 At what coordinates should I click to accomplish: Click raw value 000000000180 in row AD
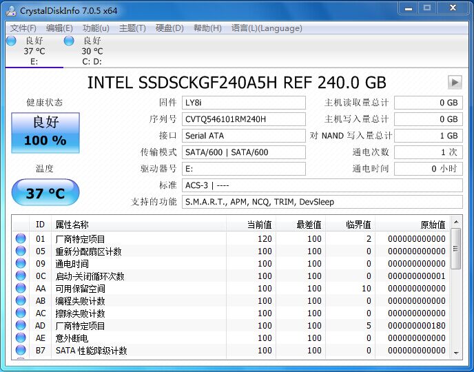coord(417,325)
